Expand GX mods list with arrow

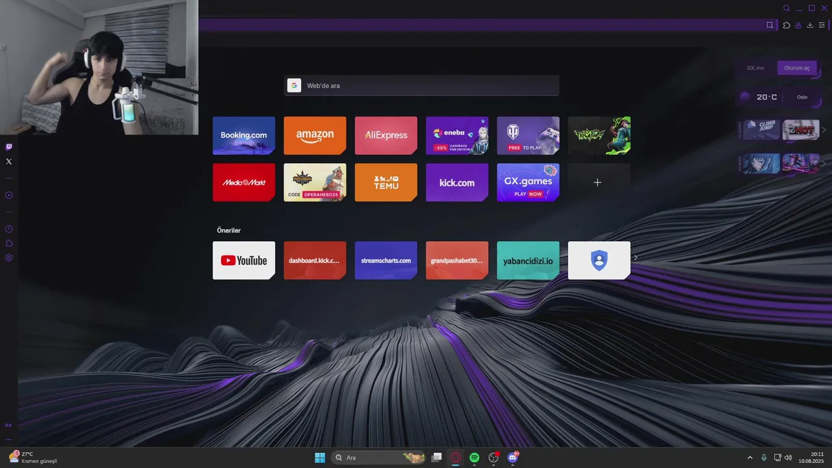coord(824,164)
